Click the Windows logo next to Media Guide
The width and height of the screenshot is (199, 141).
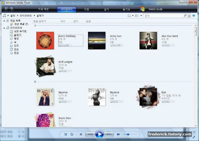tap(142, 9)
